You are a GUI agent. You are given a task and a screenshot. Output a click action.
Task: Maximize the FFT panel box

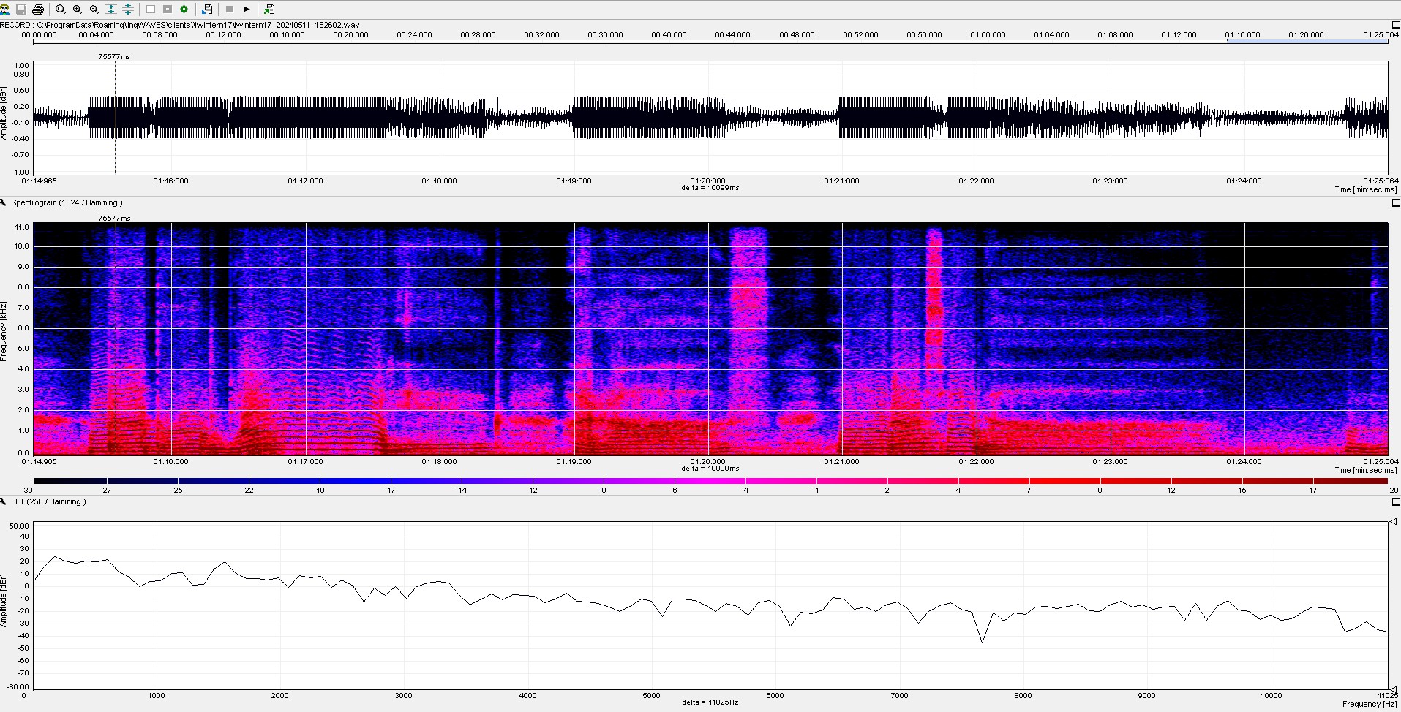[1396, 501]
